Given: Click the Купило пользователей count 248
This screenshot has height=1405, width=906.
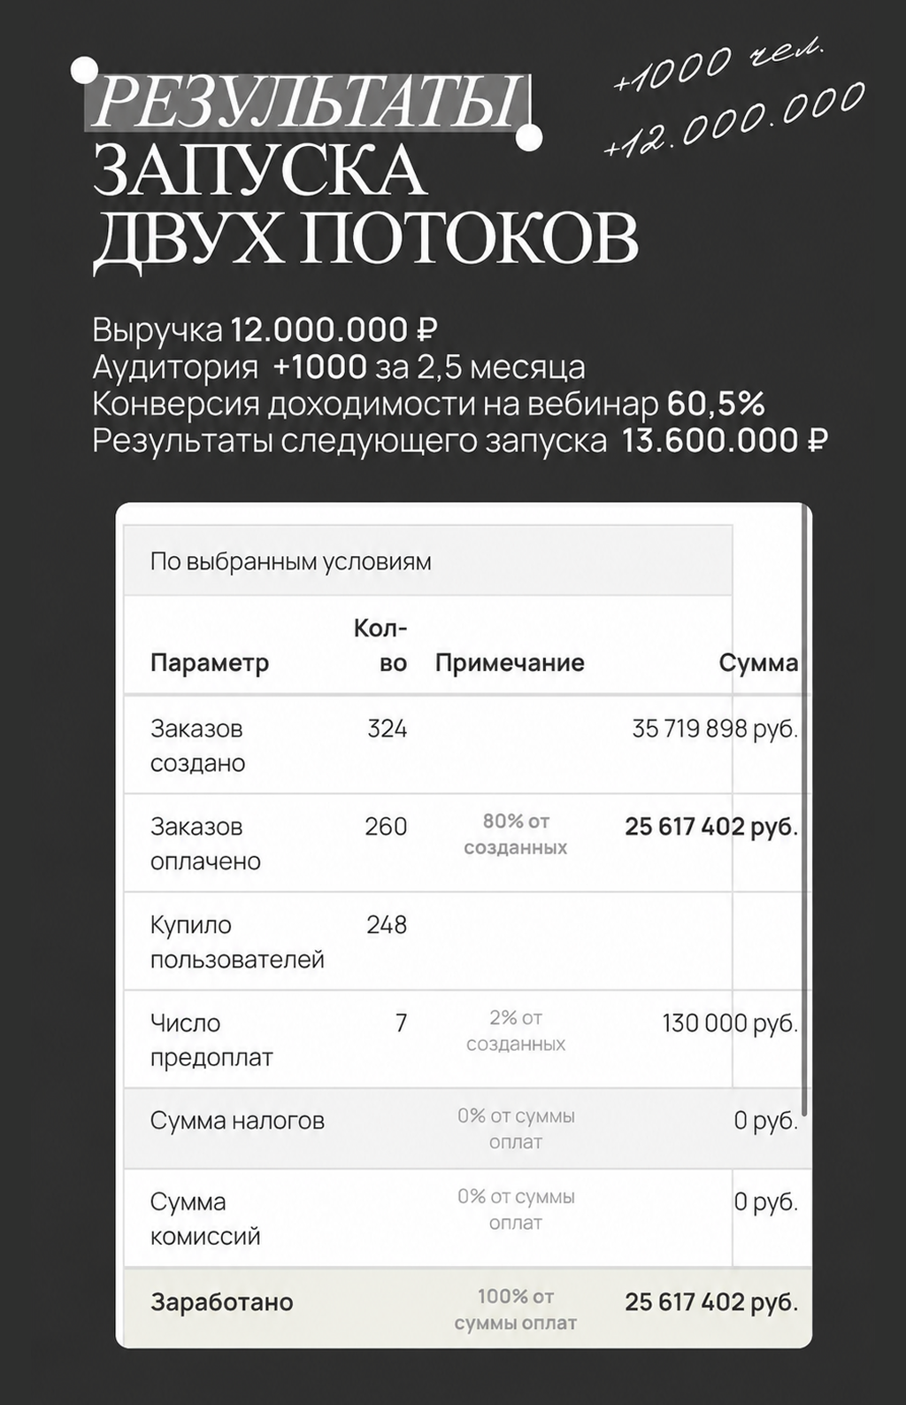Looking at the screenshot, I should pyautogui.click(x=387, y=925).
